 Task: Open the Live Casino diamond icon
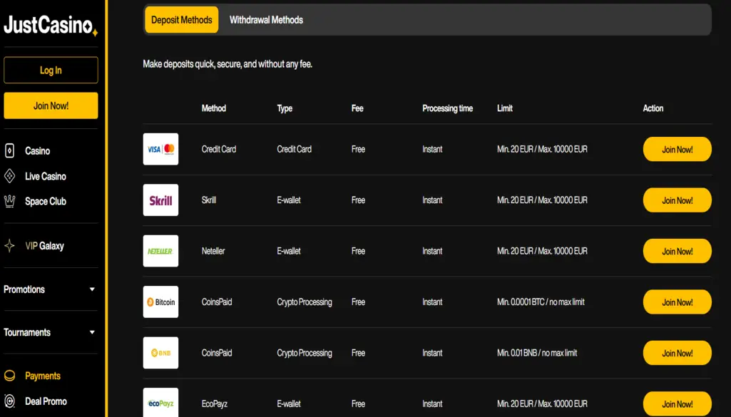9,176
